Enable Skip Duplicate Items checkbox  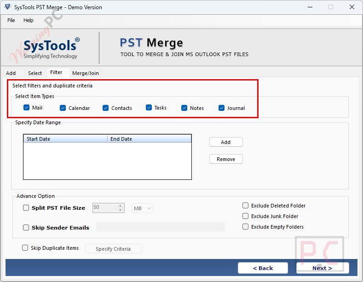tap(25, 248)
